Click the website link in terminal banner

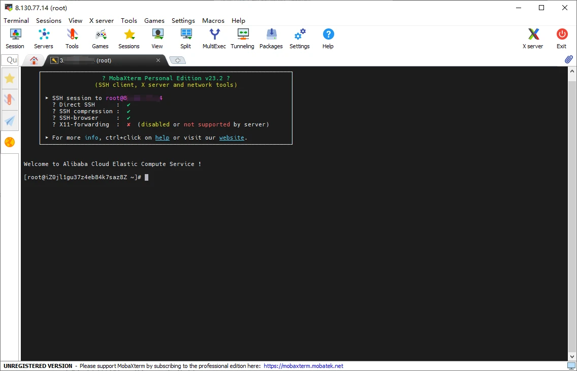pos(232,138)
